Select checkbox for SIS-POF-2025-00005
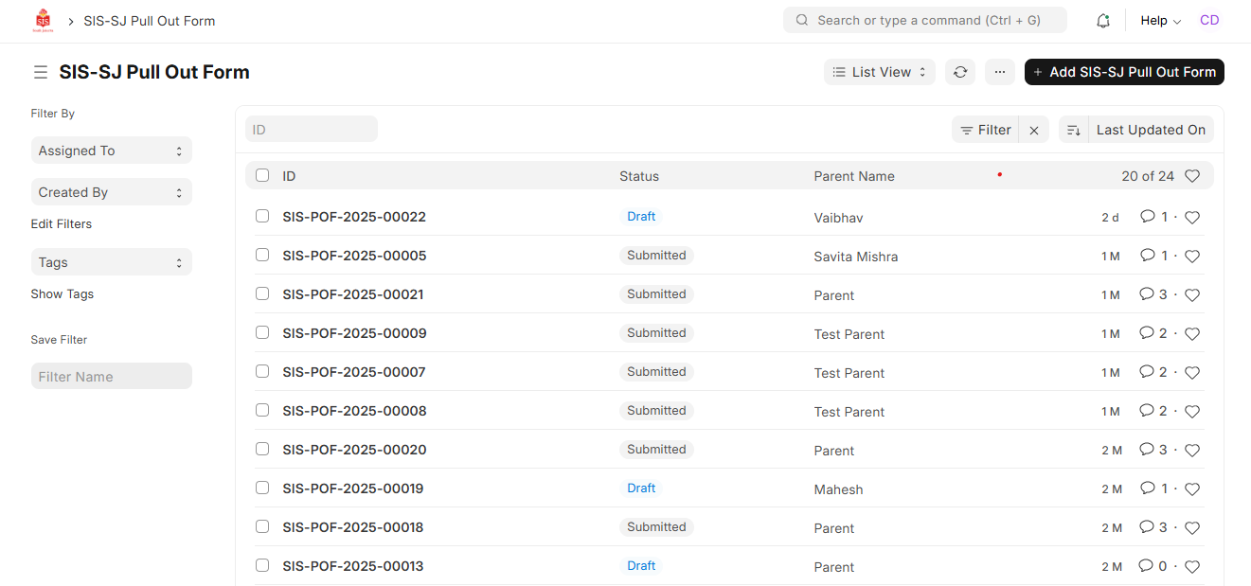The image size is (1251, 586). tap(262, 256)
